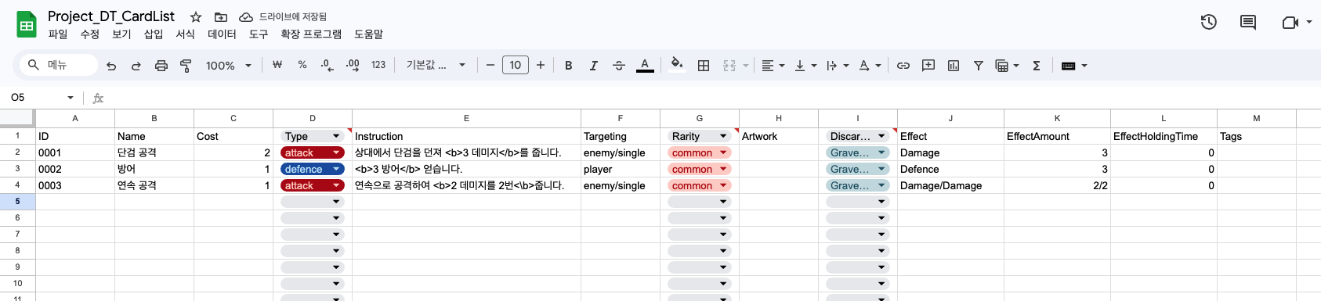Open fill color picker
The height and width of the screenshot is (301, 1321).
click(x=677, y=65)
